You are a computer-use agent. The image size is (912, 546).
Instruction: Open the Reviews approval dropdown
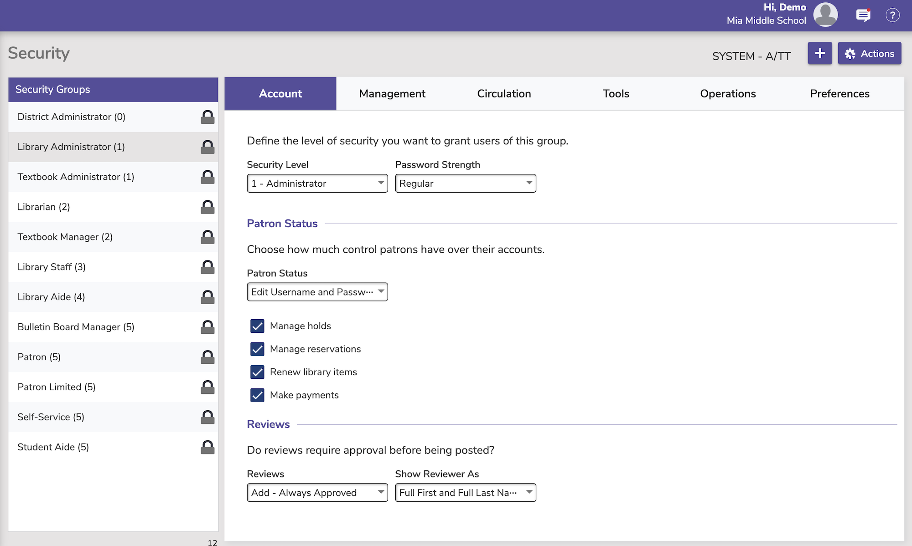click(317, 492)
